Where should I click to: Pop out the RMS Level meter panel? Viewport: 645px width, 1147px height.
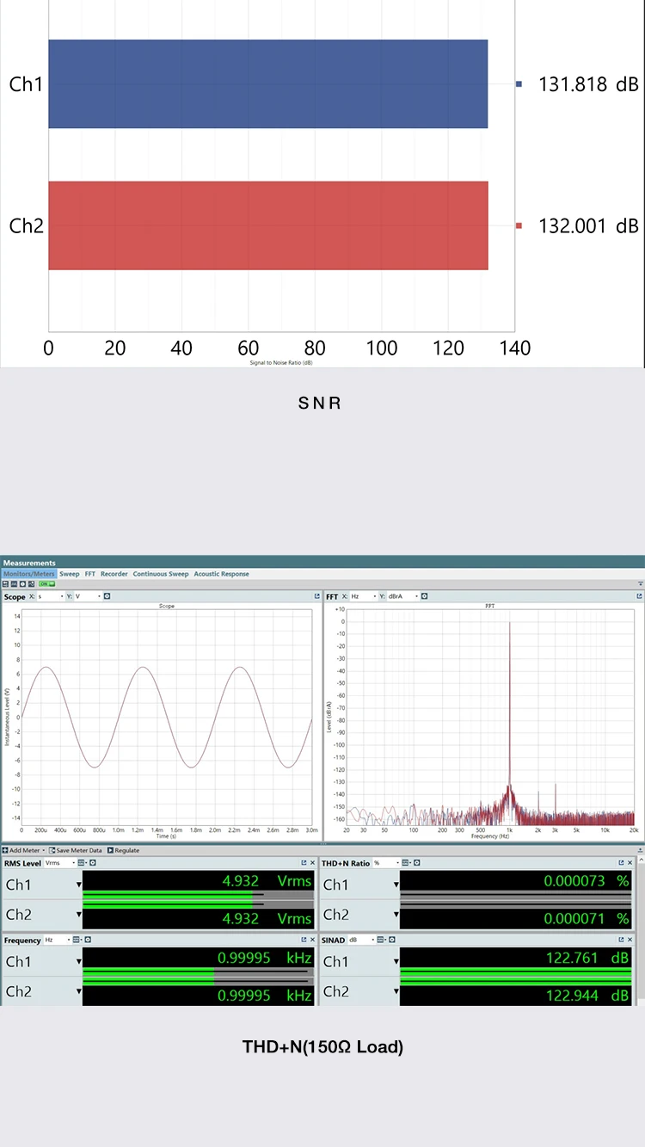point(304,863)
